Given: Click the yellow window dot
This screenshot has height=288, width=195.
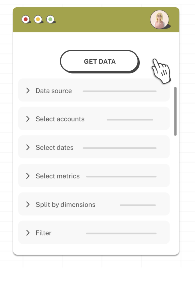Looking at the screenshot, I should click(x=38, y=19).
